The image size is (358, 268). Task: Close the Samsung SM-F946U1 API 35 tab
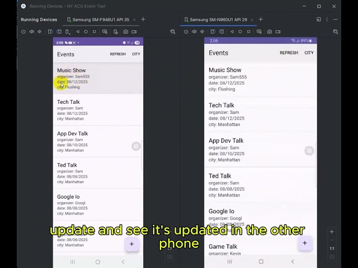point(134,20)
